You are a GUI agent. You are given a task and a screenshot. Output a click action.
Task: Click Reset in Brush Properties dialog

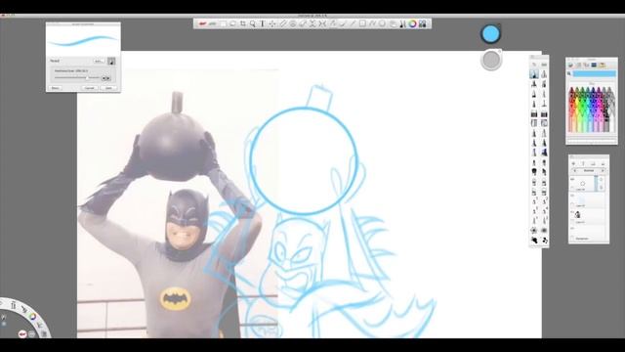(56, 88)
